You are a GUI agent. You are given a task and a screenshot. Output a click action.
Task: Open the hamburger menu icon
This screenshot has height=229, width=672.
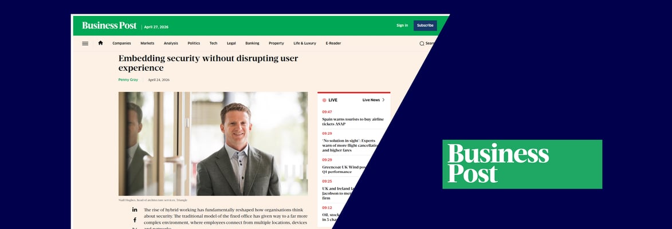[x=85, y=43]
